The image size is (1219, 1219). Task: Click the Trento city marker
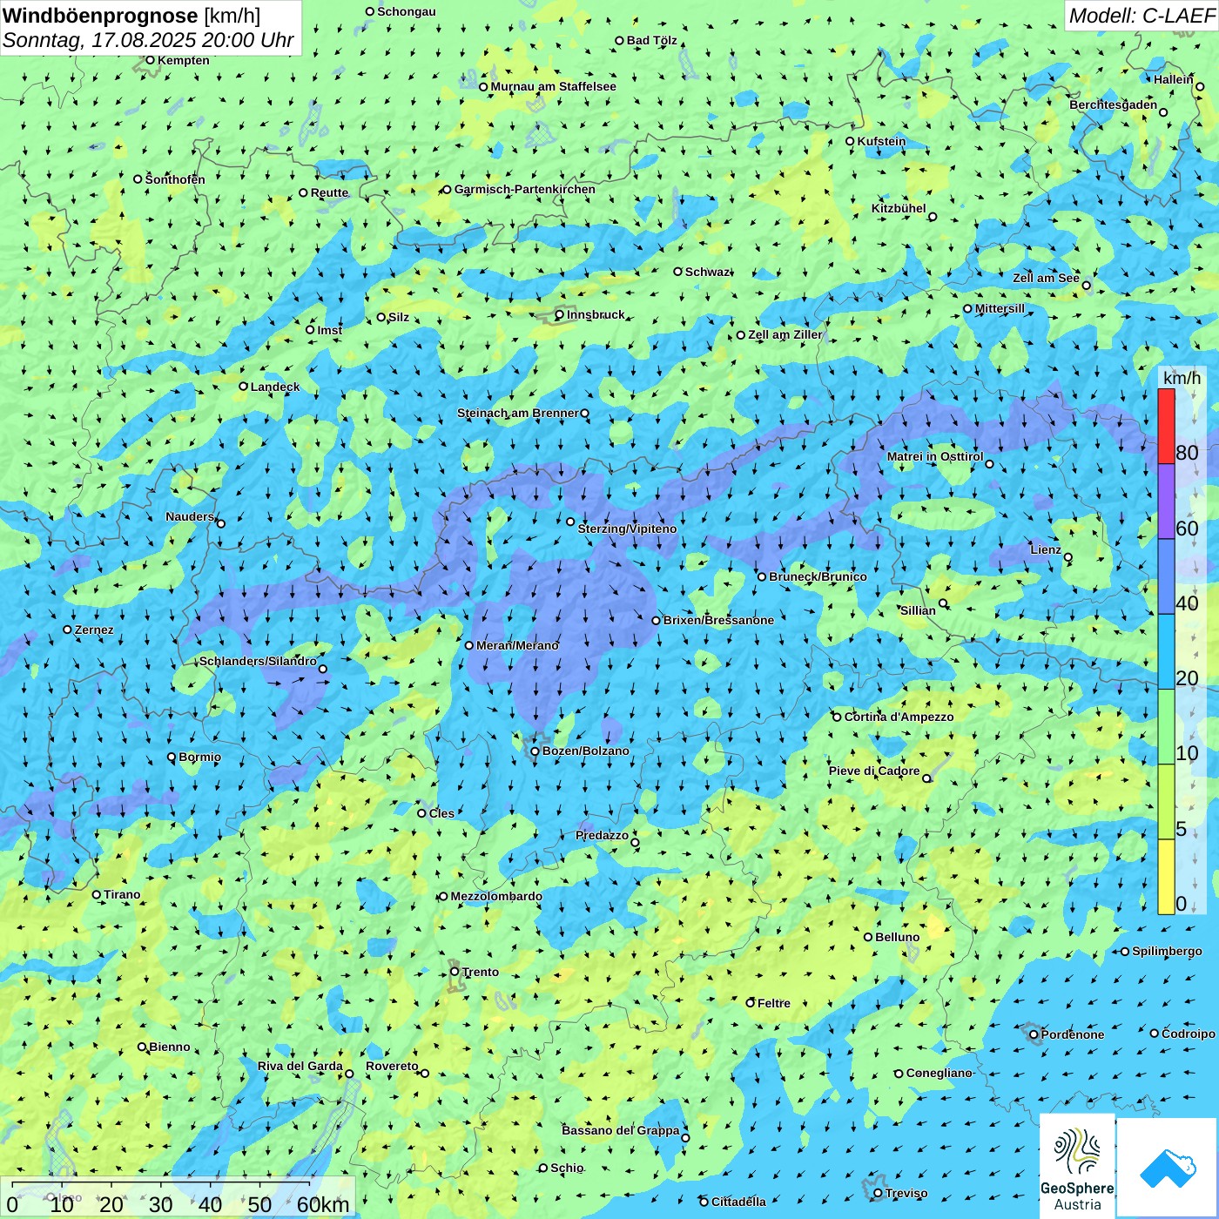pos(455,972)
